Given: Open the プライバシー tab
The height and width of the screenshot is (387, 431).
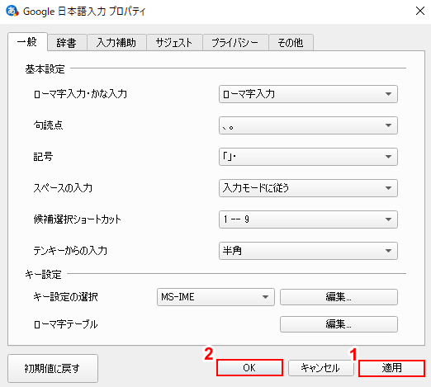Looking at the screenshot, I should click(x=235, y=43).
